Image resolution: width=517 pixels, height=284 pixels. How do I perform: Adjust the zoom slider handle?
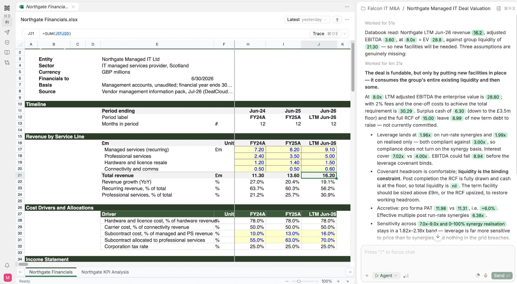click(x=299, y=281)
